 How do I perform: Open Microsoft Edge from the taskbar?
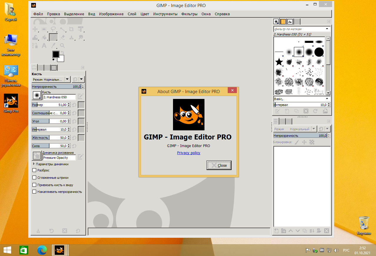[x=42, y=250]
